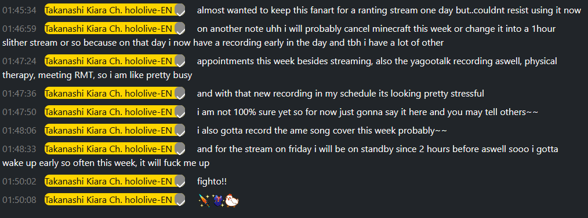Click the chicken emoji in the last message
The width and height of the screenshot is (588, 218).
[x=233, y=201]
